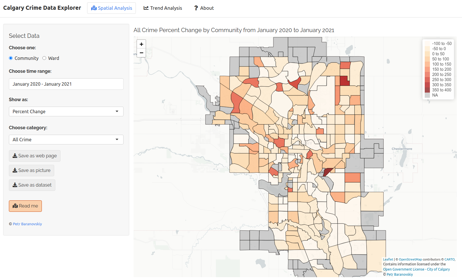The height and width of the screenshot is (278, 462).
Task: Click the download icon on Save as picture
Action: point(15,171)
